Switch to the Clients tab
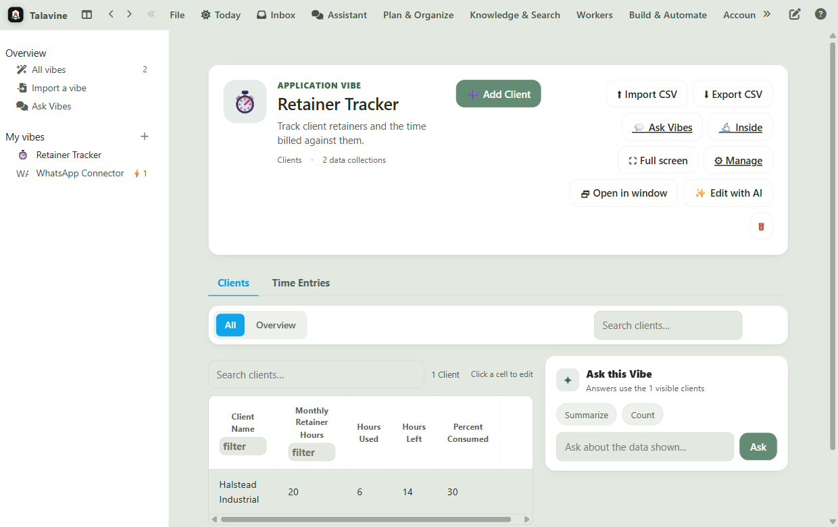838x527 pixels. [x=233, y=283]
